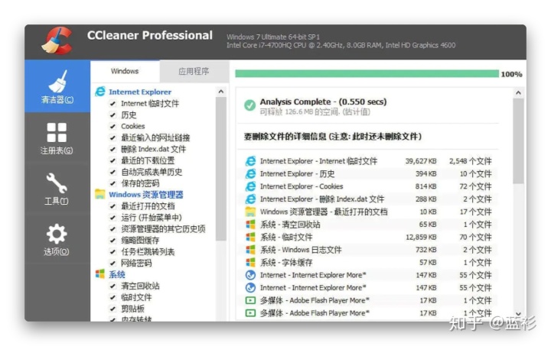Click the 2,548 个文件 count
This screenshot has height=346, width=551.
(x=470, y=161)
